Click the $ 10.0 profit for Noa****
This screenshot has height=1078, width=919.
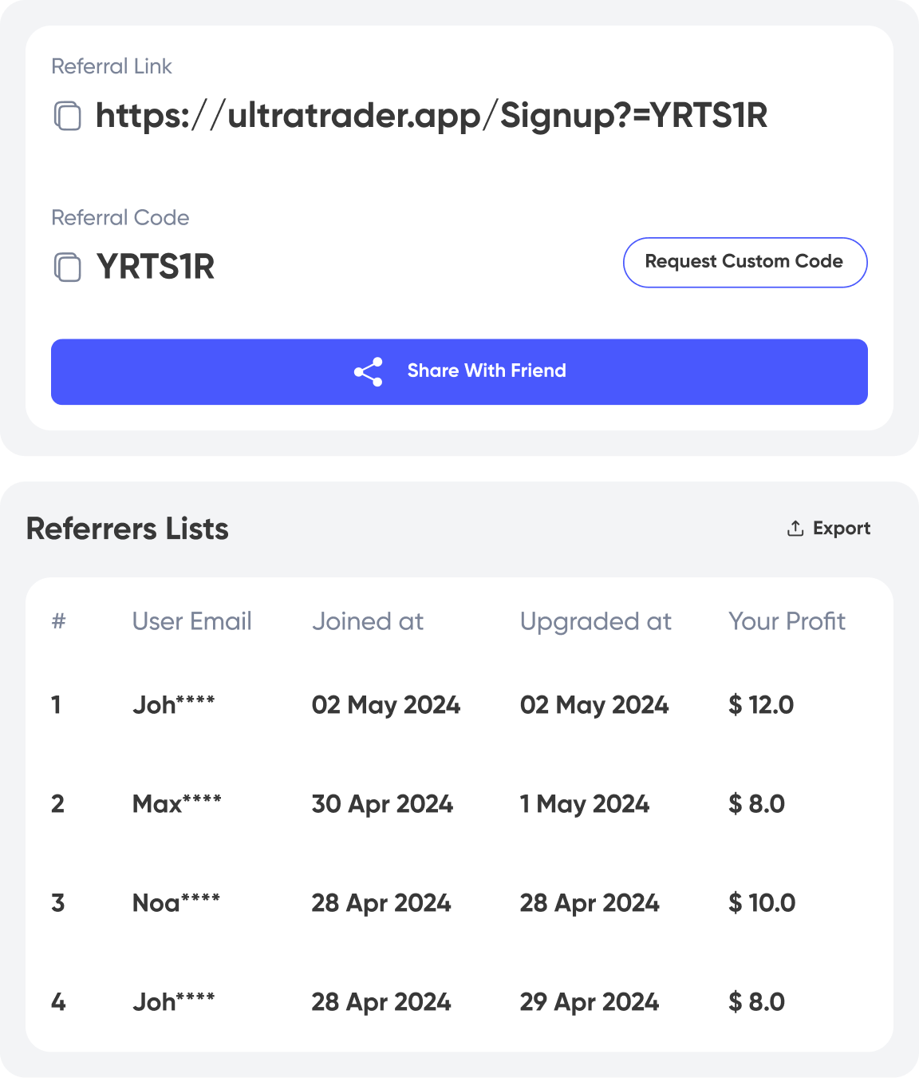(x=762, y=903)
